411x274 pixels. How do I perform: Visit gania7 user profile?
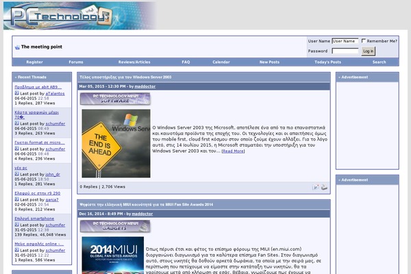[x=52, y=200]
